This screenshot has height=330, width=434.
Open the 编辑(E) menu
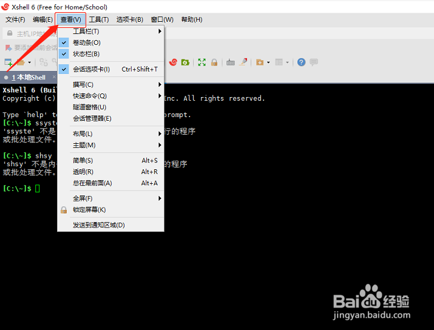click(42, 19)
